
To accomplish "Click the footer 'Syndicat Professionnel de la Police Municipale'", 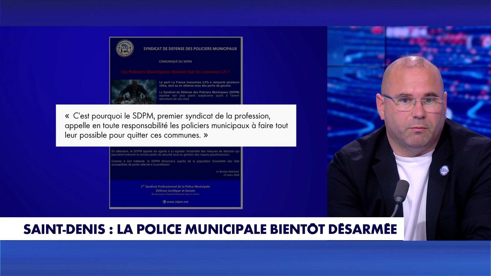I will point(175,187).
